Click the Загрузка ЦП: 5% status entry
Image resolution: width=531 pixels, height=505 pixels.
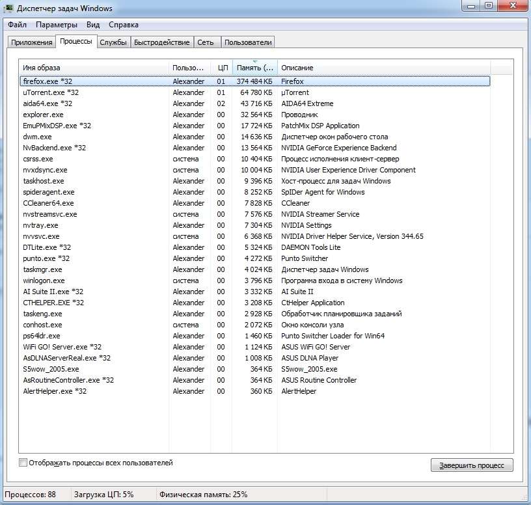coord(103,495)
